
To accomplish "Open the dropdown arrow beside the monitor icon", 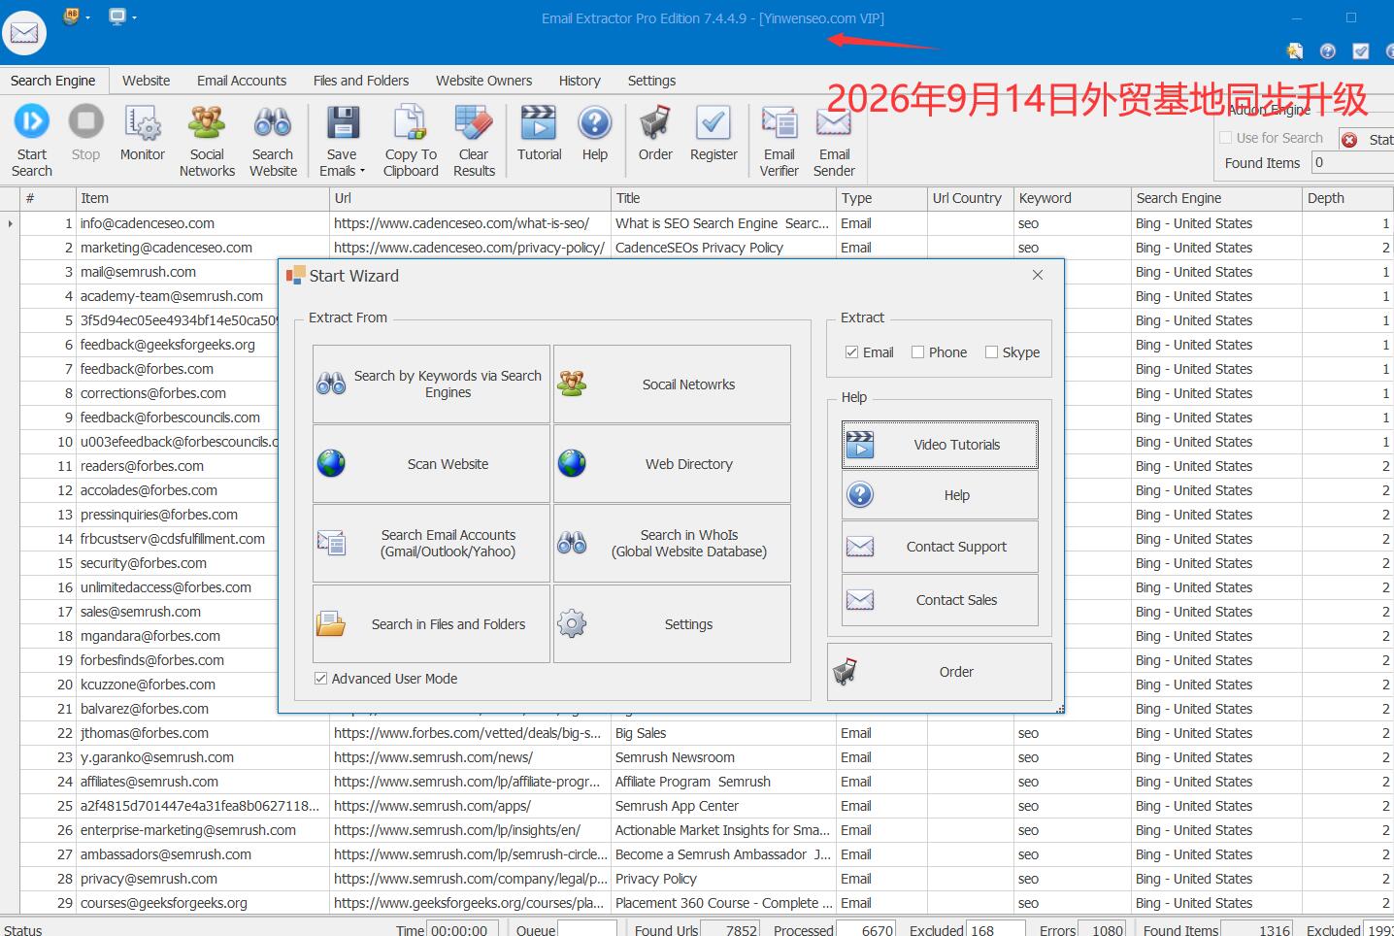I will (x=134, y=17).
